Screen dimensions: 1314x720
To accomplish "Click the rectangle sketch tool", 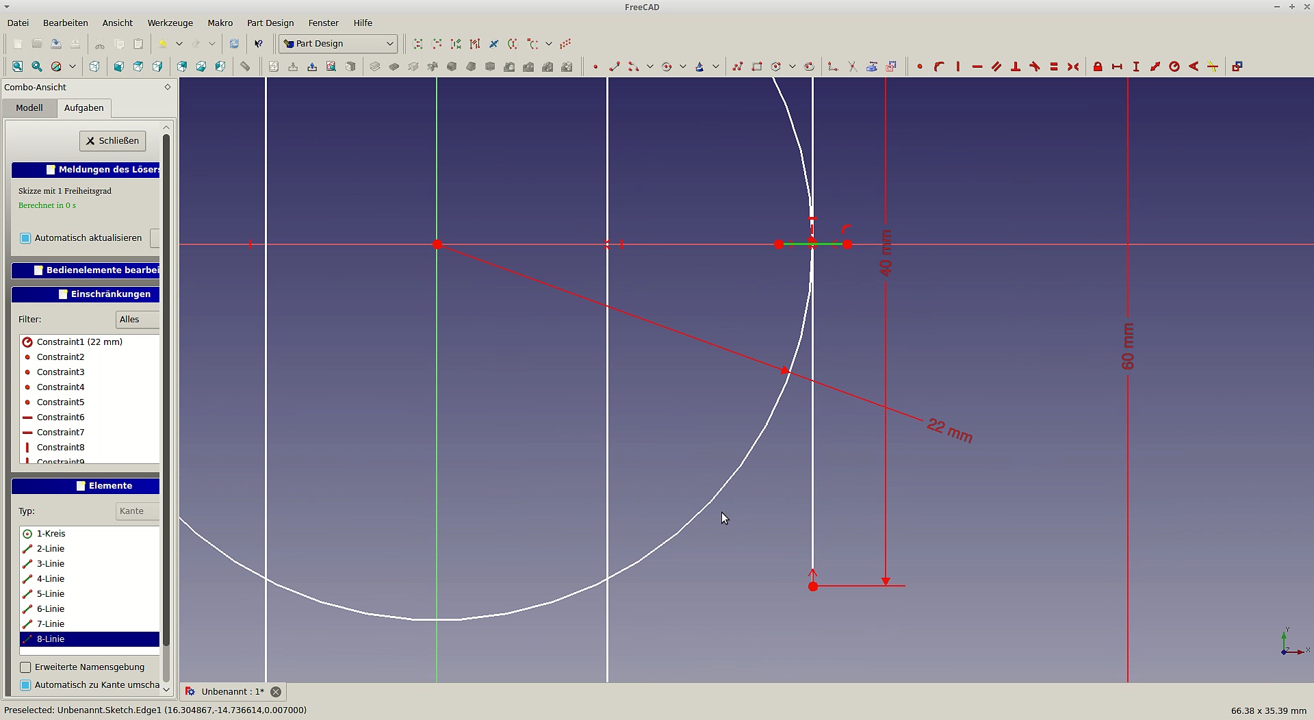I will click(x=756, y=66).
